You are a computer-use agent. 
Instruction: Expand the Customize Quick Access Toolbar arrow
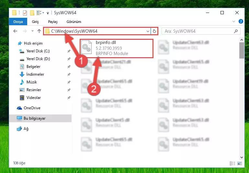[48, 13]
